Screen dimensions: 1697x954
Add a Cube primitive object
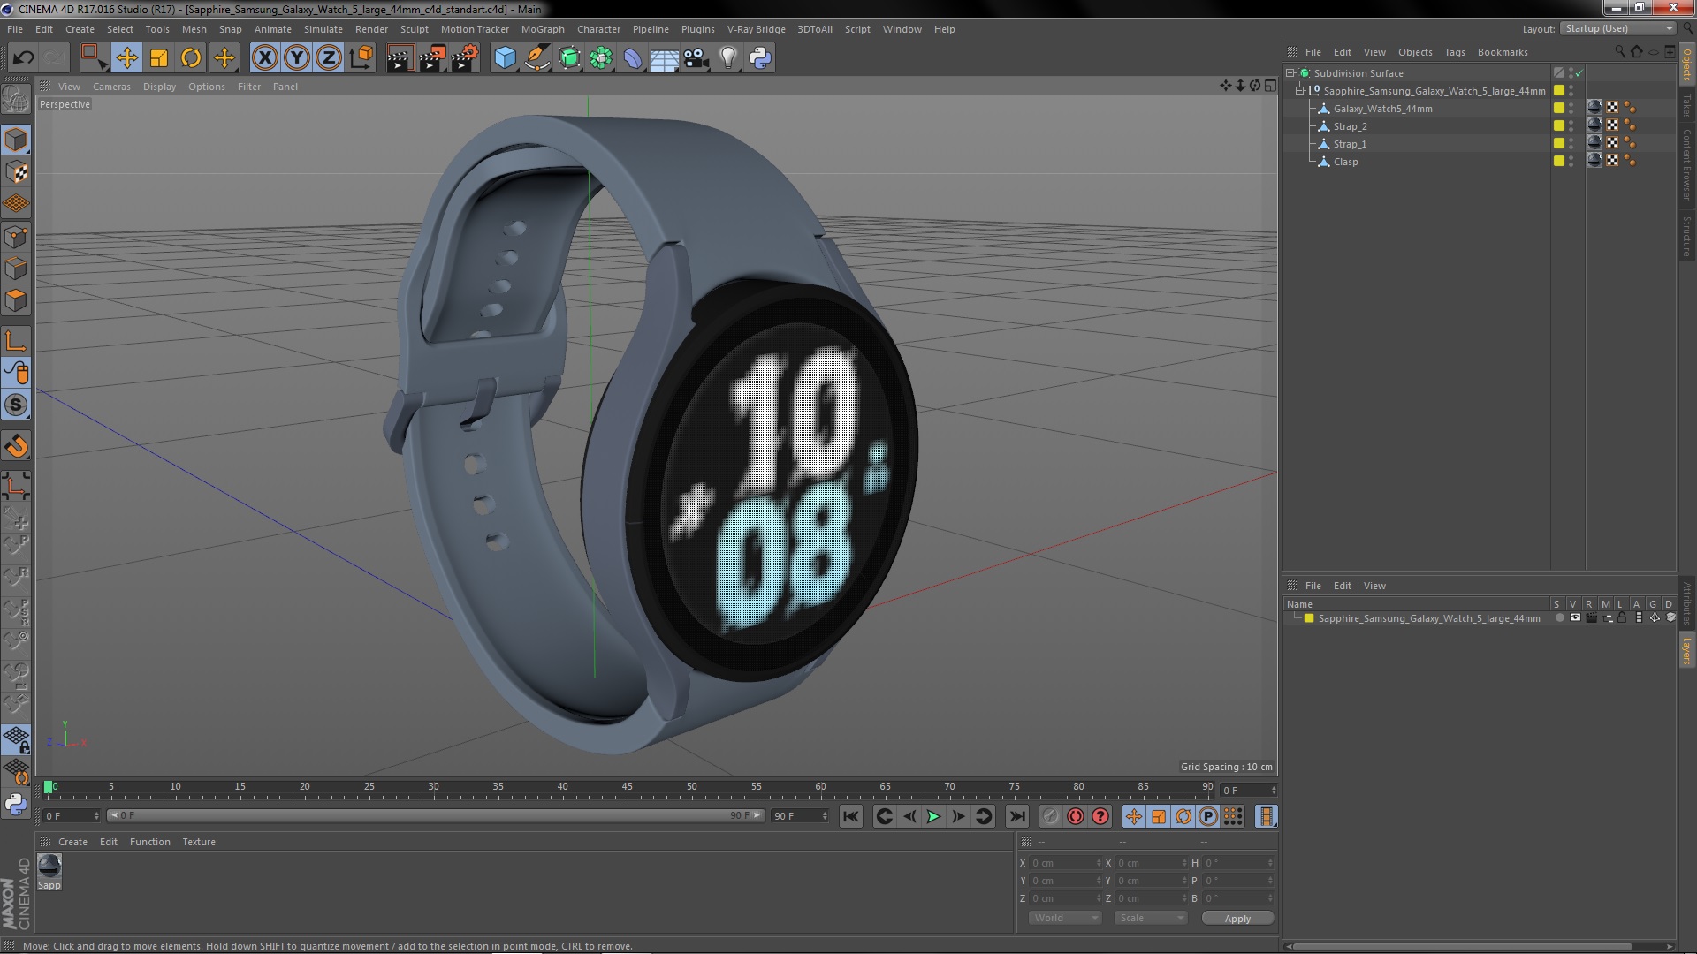click(x=505, y=58)
